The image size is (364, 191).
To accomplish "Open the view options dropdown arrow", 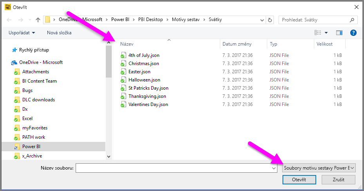I will [326, 33].
